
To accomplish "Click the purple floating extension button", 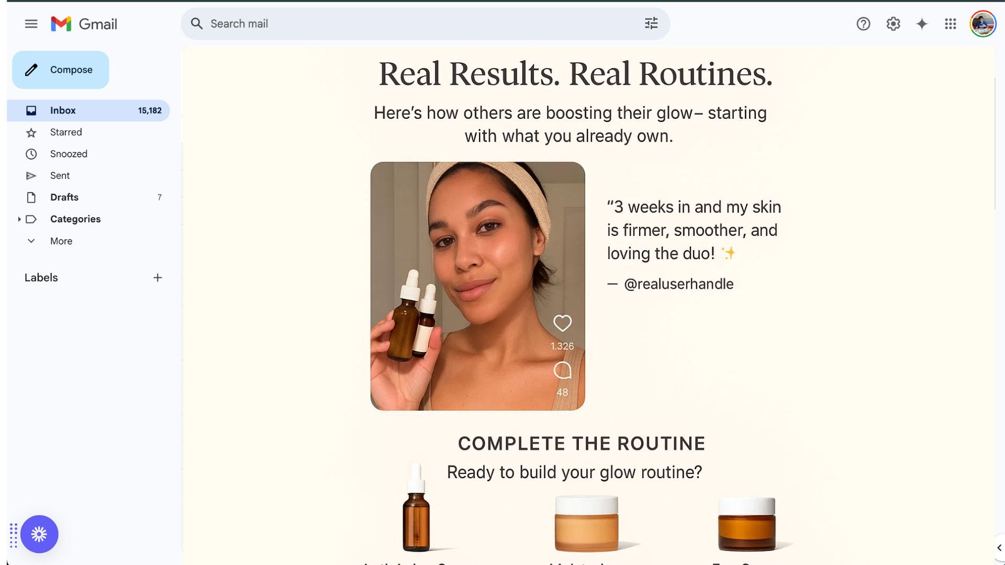I will click(x=39, y=534).
